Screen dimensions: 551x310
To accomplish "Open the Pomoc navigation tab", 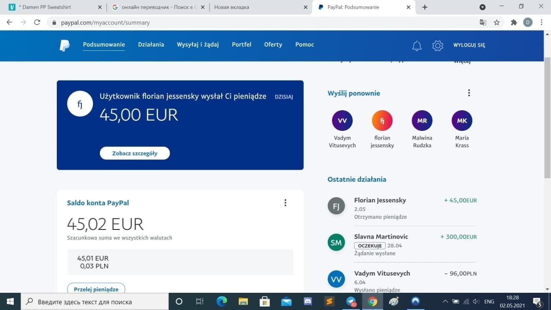I will click(305, 45).
